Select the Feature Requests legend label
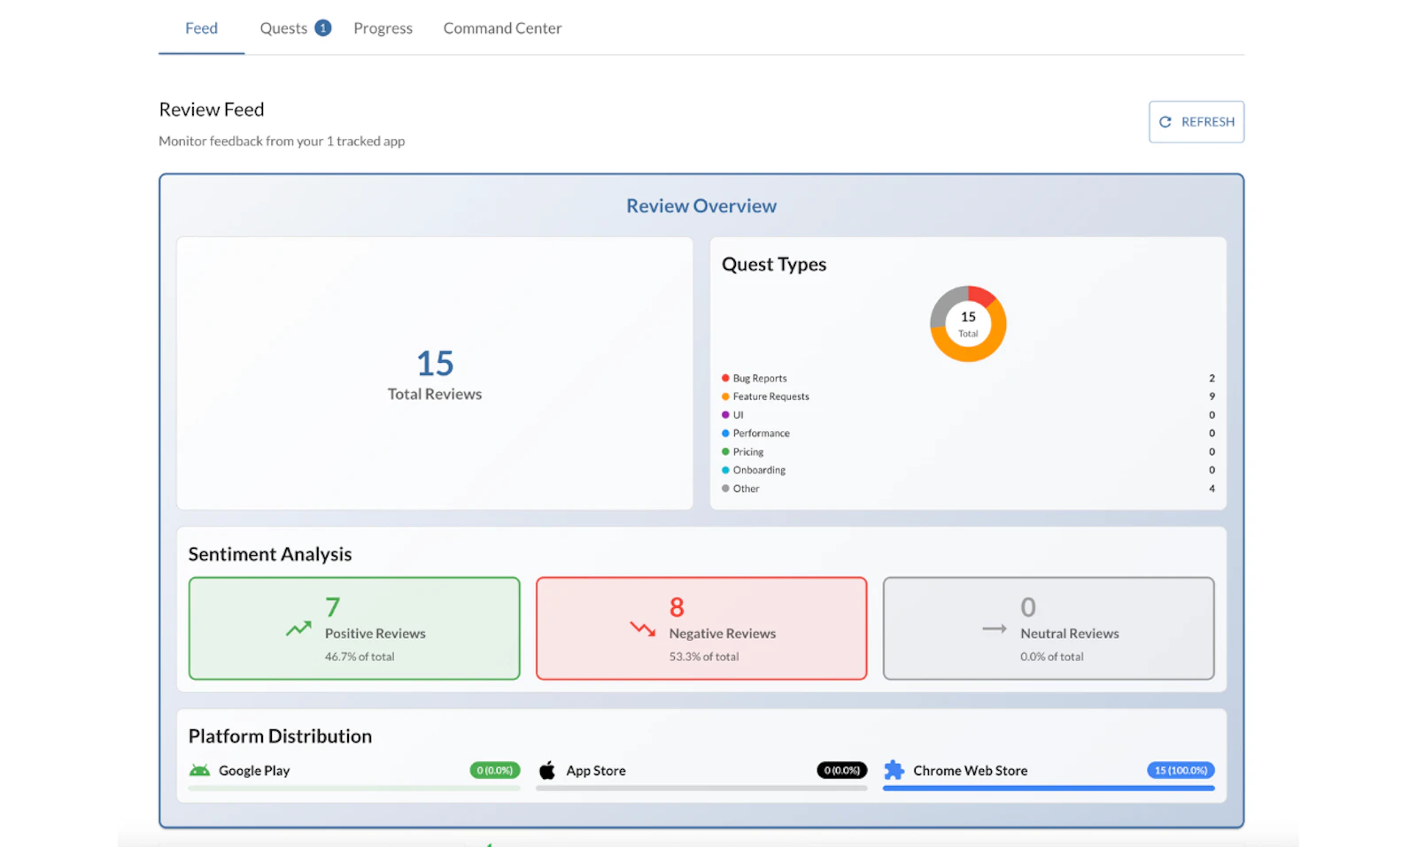 tap(771, 397)
